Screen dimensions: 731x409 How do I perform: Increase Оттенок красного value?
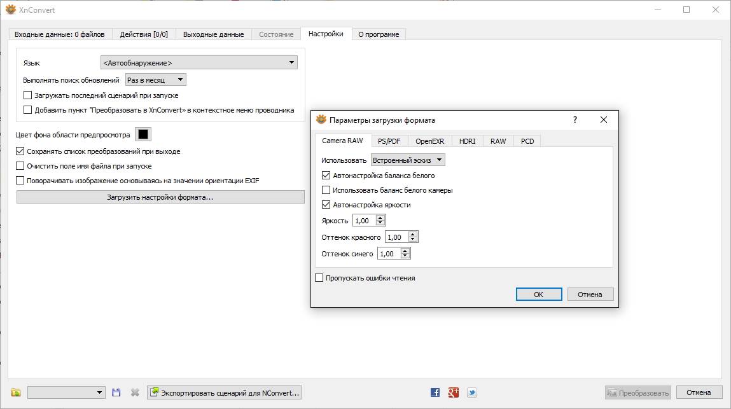click(x=413, y=234)
